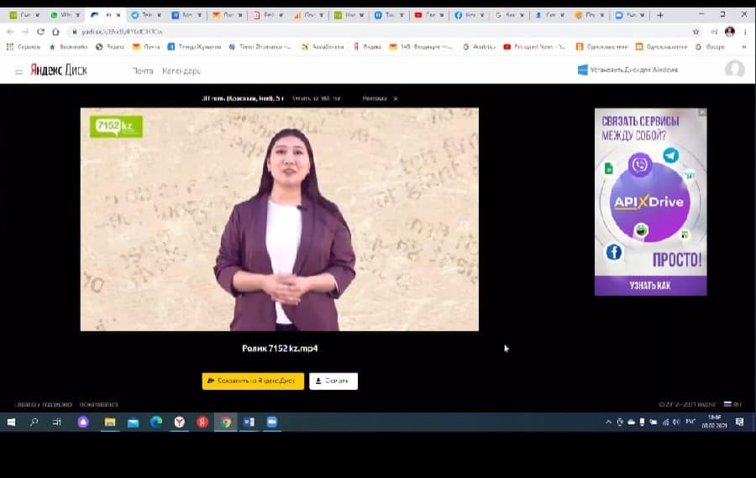
Task: Switch to the Google tab
Action: click(x=510, y=15)
